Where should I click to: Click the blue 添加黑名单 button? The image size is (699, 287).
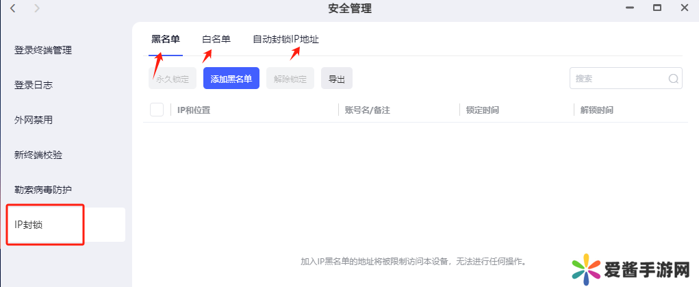(x=231, y=79)
